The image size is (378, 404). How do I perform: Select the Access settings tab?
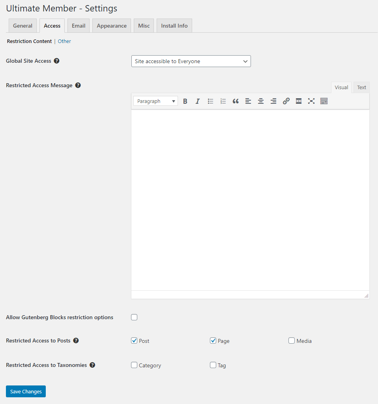coord(52,26)
